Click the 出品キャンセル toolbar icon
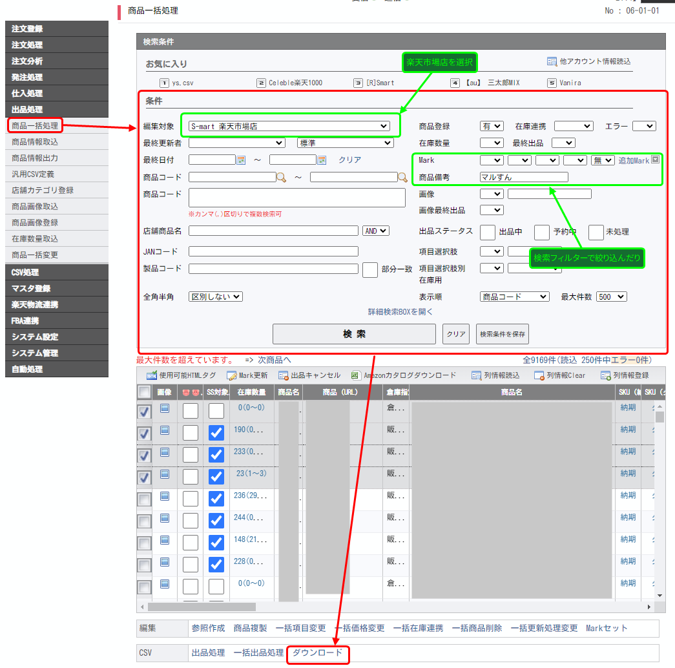This screenshot has width=675, height=668. coord(283,375)
